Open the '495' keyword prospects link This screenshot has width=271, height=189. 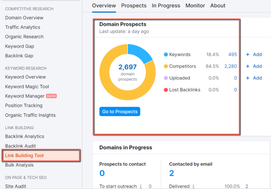click(232, 55)
